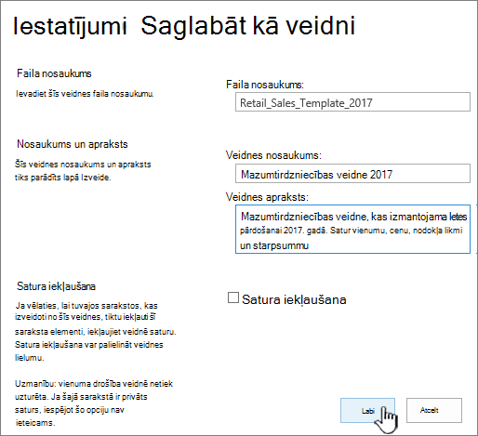Enable the Satura iekļaušana checkbox
The height and width of the screenshot is (436, 478).
click(x=233, y=297)
